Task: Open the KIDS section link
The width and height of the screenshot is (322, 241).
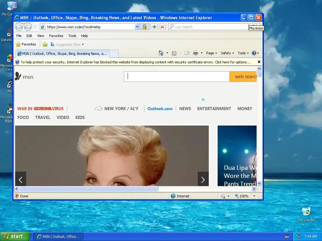Action: 80,117
